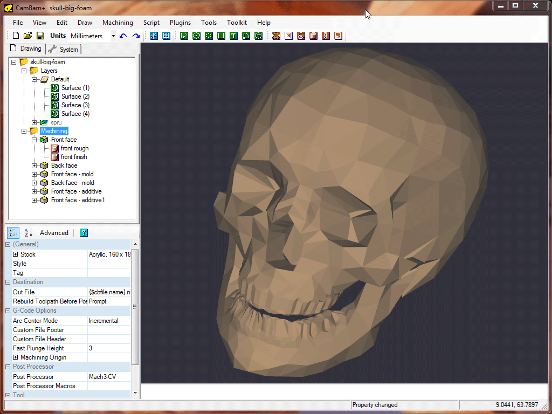This screenshot has width=552, height=414.
Task: Click the 3D Profile machining icon
Action: [313, 36]
